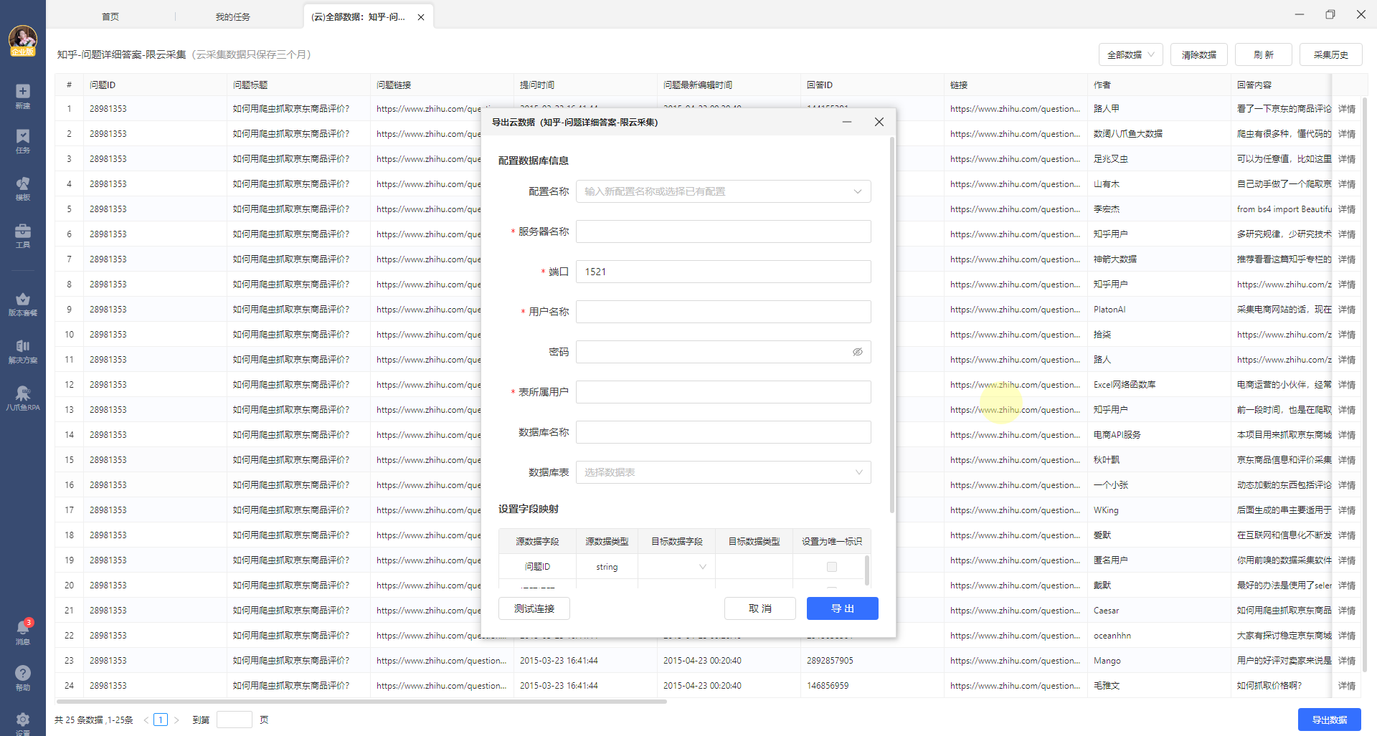Select the (云)全部数据: 知乎-问... tab
1377x736 pixels.
click(358, 16)
